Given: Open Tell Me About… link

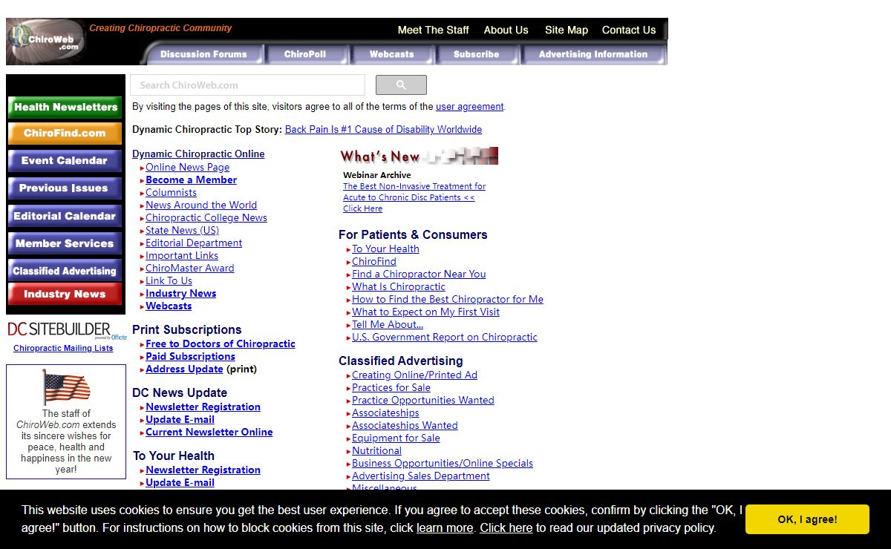Looking at the screenshot, I should tap(388, 325).
